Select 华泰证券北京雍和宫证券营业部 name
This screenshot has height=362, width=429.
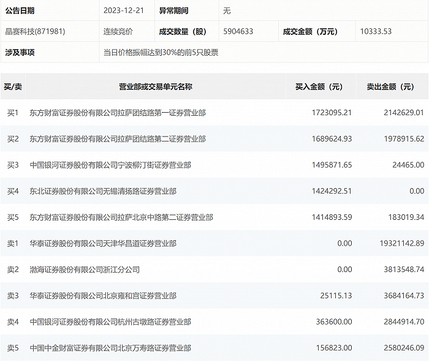103,296
